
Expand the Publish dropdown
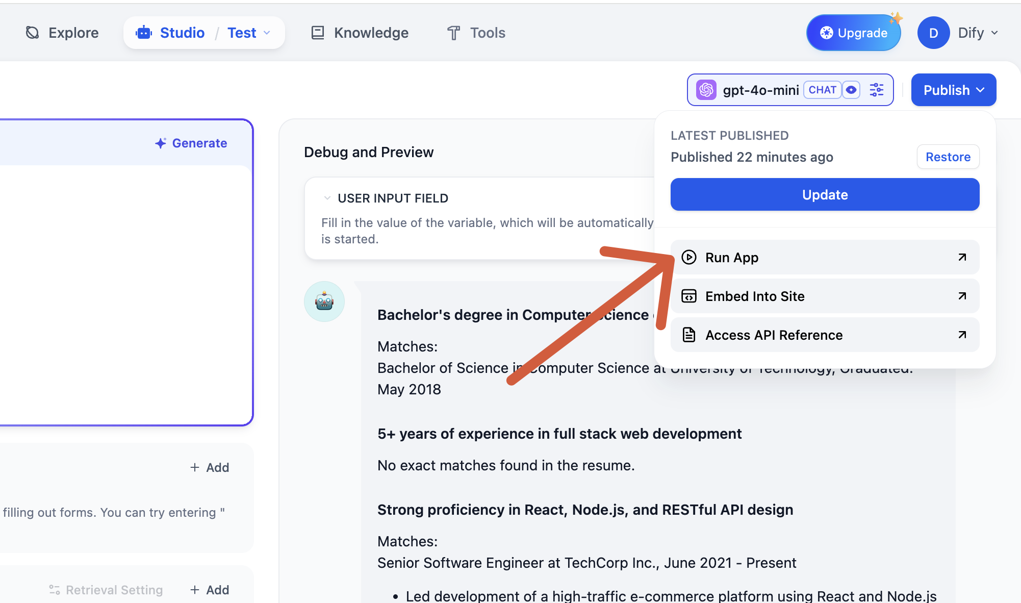[x=953, y=90]
